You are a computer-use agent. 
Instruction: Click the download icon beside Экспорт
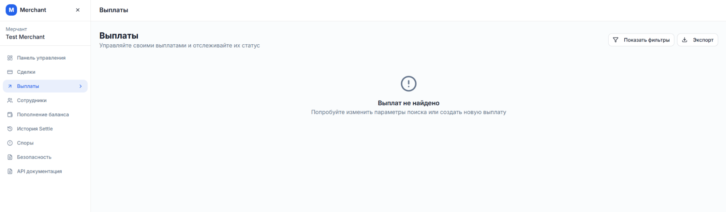[685, 40]
